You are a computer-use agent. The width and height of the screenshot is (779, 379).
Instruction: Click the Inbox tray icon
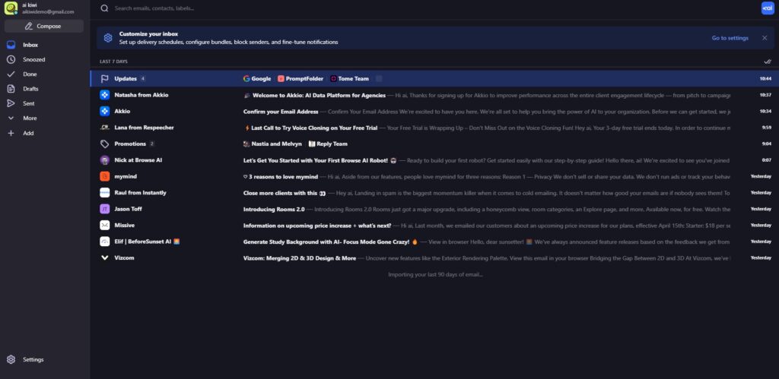pyautogui.click(x=11, y=45)
